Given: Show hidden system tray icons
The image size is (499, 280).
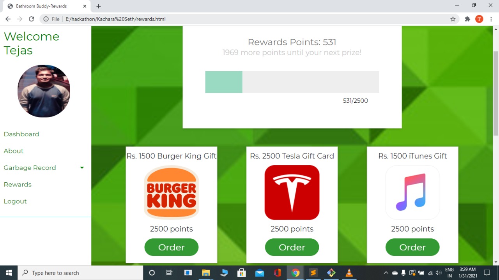Looking at the screenshot, I should [x=386, y=273].
